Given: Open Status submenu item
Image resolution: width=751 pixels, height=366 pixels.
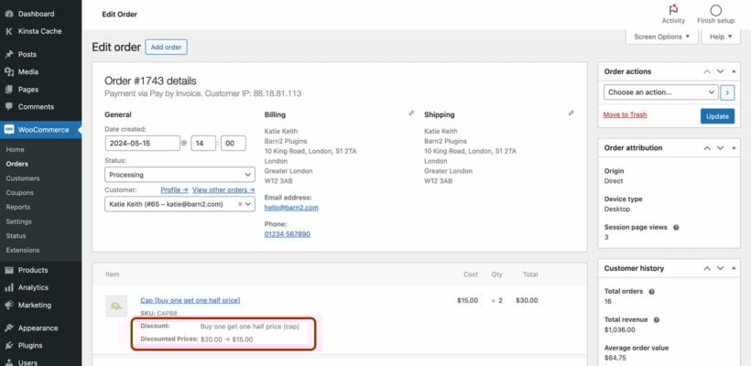Looking at the screenshot, I should click(x=16, y=236).
